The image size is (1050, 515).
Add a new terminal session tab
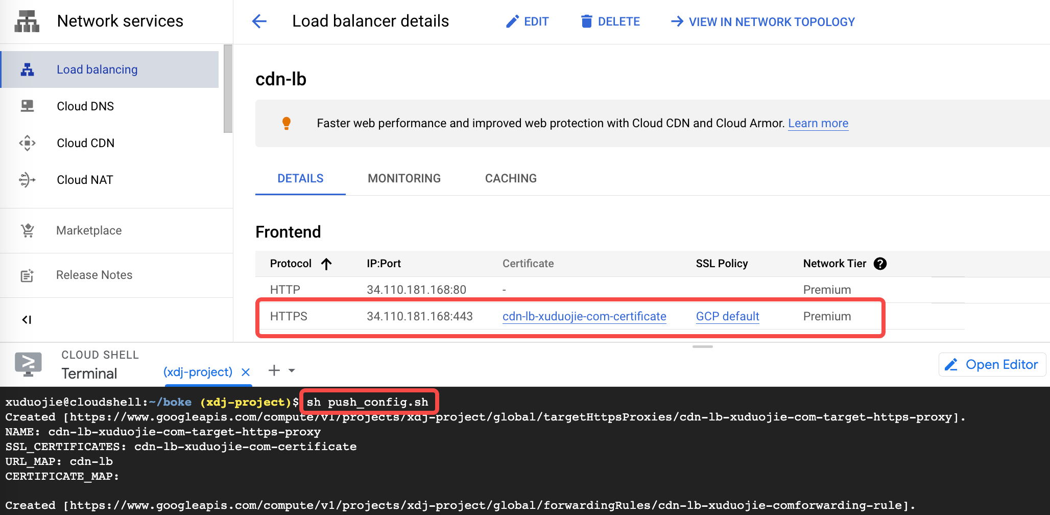click(274, 370)
